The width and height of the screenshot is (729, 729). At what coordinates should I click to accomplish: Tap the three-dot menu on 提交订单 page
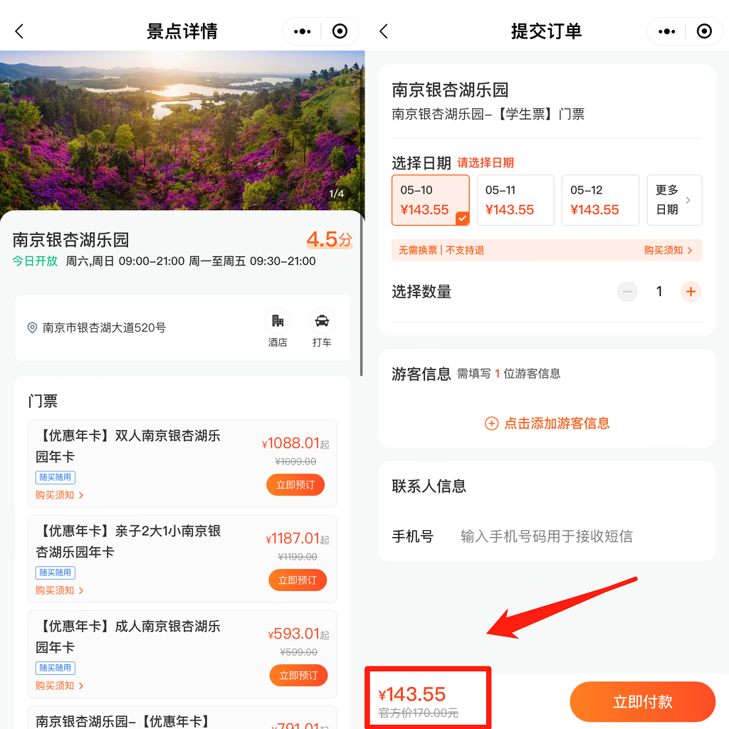click(666, 31)
